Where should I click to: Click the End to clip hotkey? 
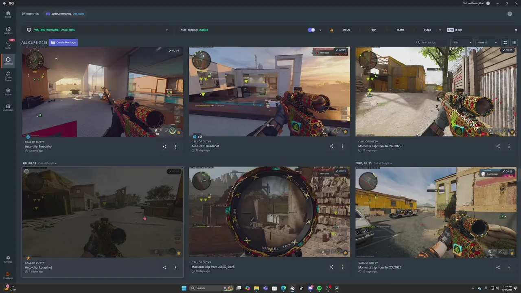point(454,30)
